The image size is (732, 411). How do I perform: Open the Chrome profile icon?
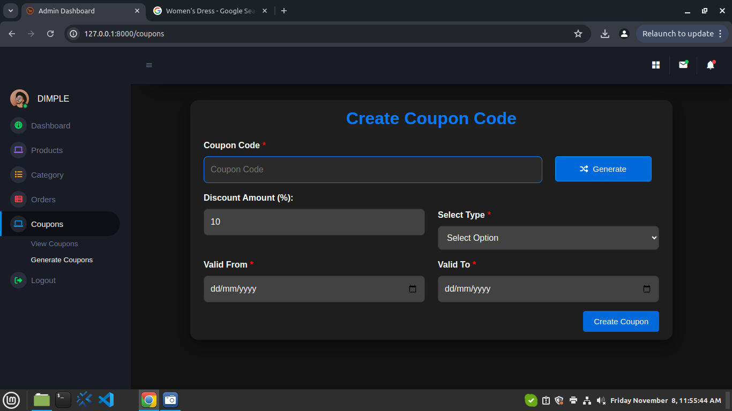(624, 34)
